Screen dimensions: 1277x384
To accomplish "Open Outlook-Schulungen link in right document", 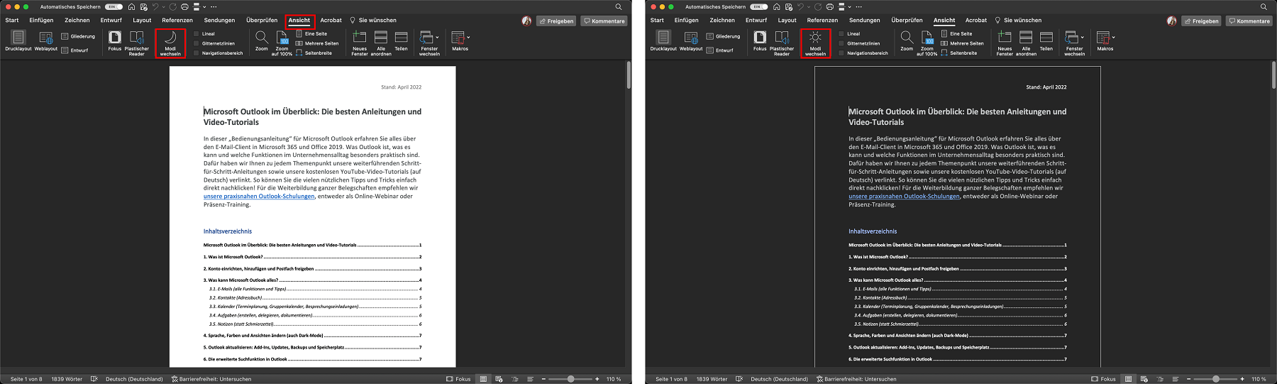I will click(x=904, y=197).
